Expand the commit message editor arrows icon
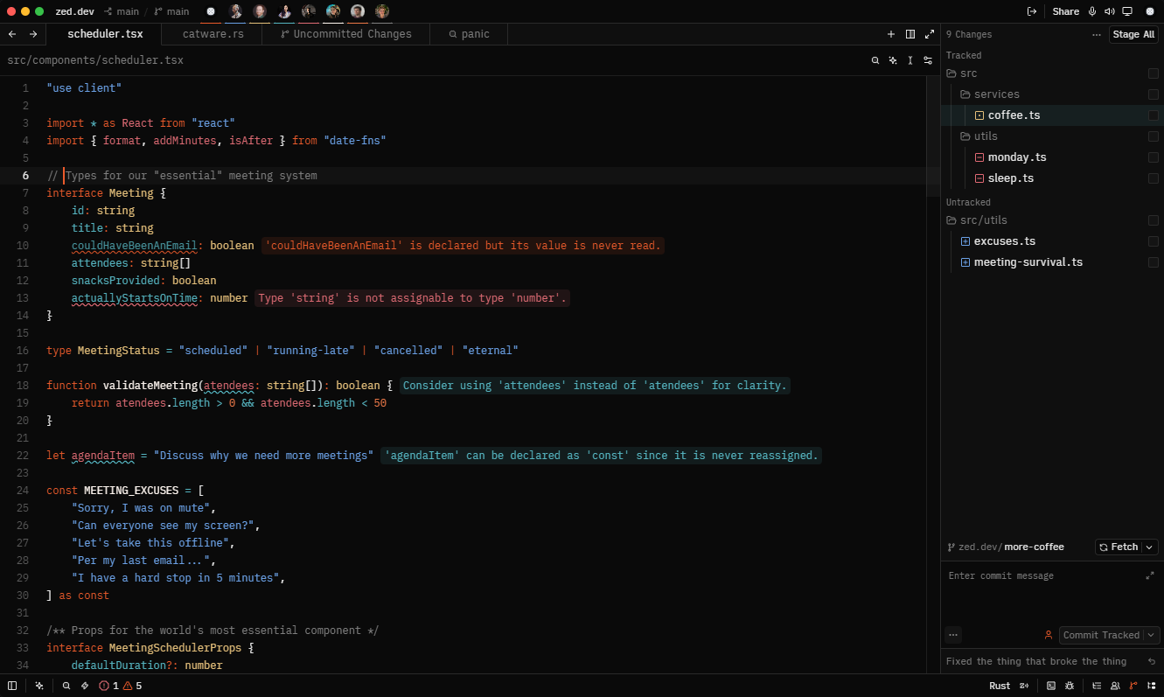 (x=1150, y=575)
